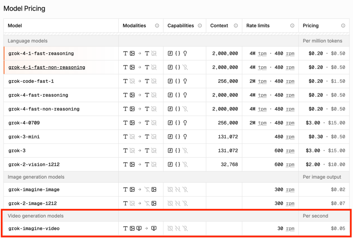Click the crossed-out lightbulb icon for grok-2-vision-1212

click(185, 165)
